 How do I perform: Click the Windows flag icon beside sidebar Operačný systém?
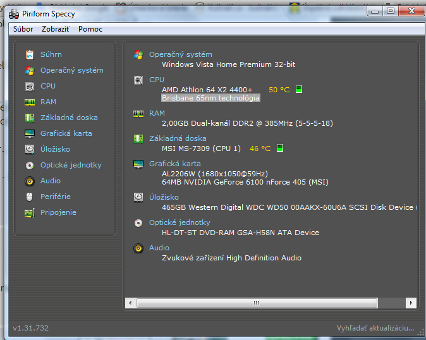(x=30, y=71)
